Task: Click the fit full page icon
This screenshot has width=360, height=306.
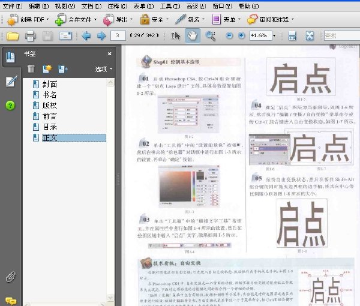Action: click(x=310, y=36)
